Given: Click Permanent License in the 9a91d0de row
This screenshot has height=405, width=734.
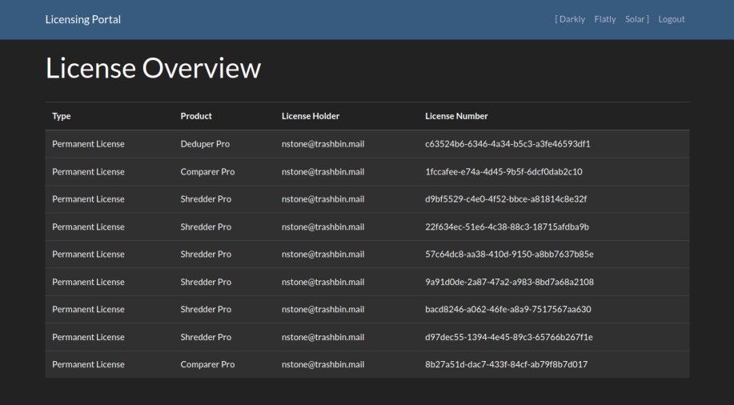Looking at the screenshot, I should pos(88,282).
